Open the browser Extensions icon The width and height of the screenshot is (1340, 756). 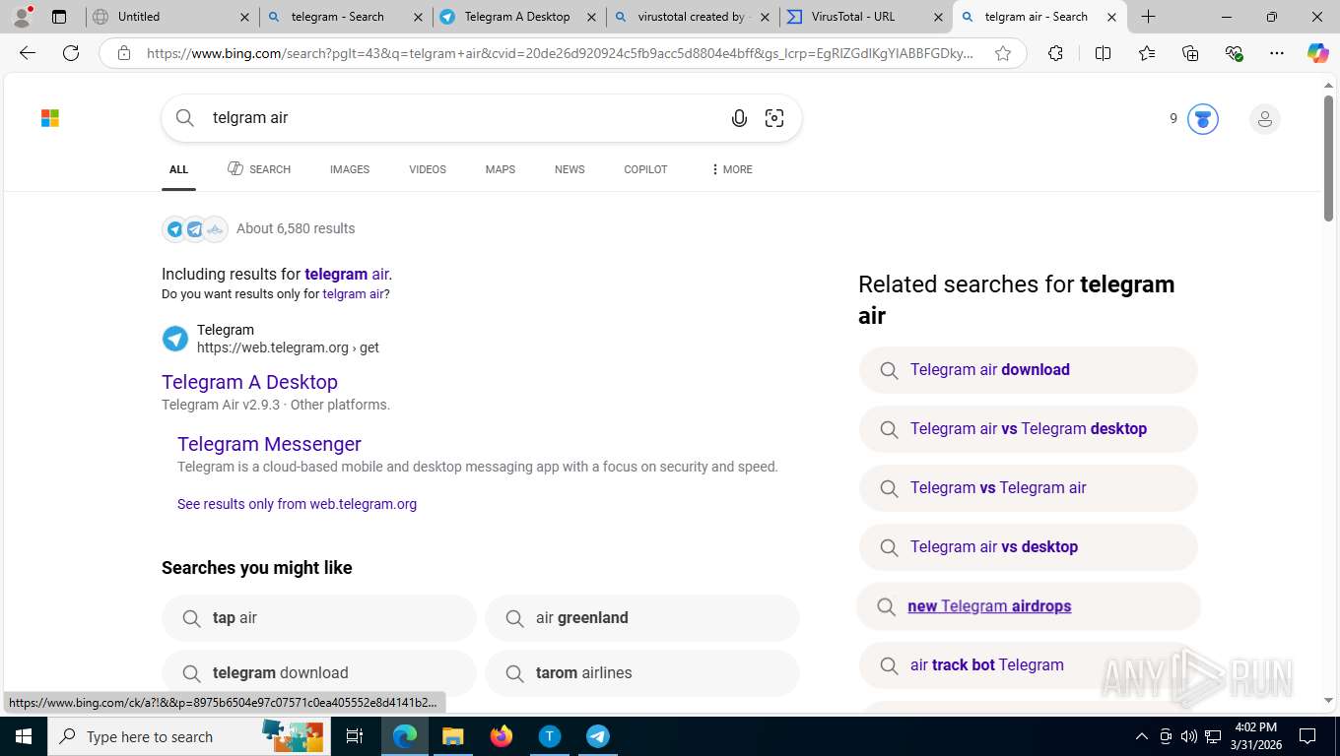[1055, 53]
